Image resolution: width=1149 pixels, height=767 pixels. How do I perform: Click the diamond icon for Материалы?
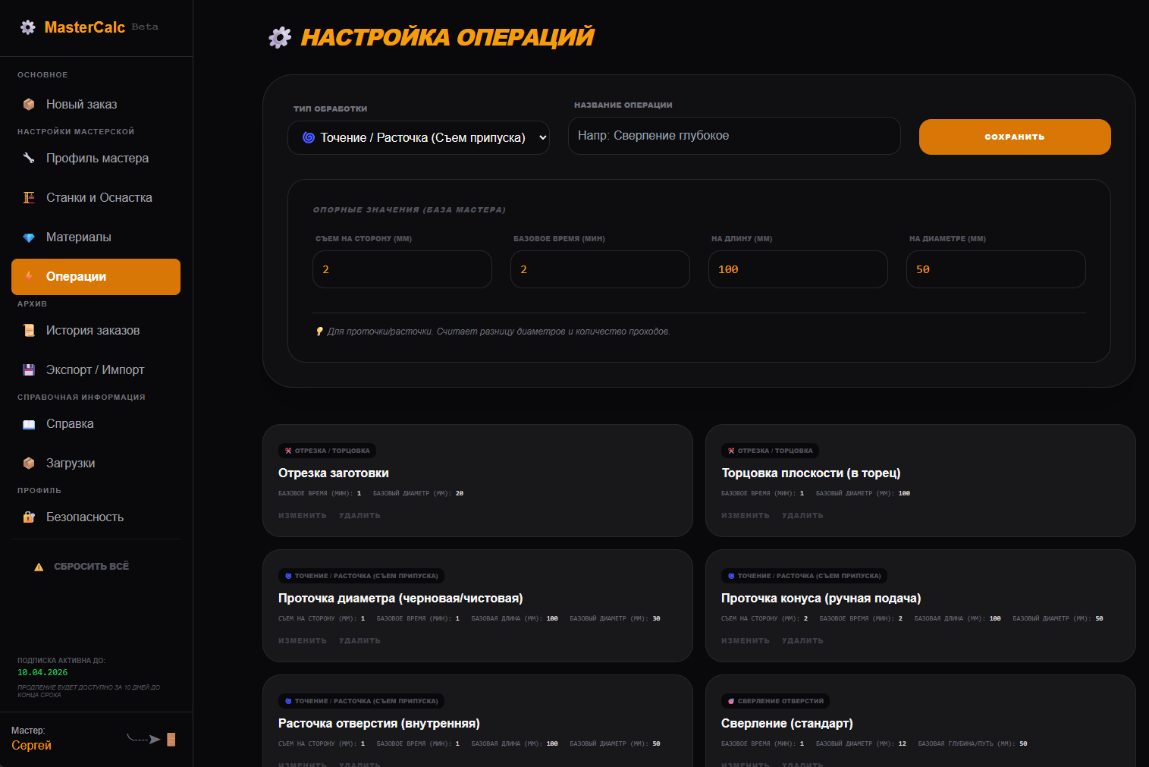tap(29, 237)
